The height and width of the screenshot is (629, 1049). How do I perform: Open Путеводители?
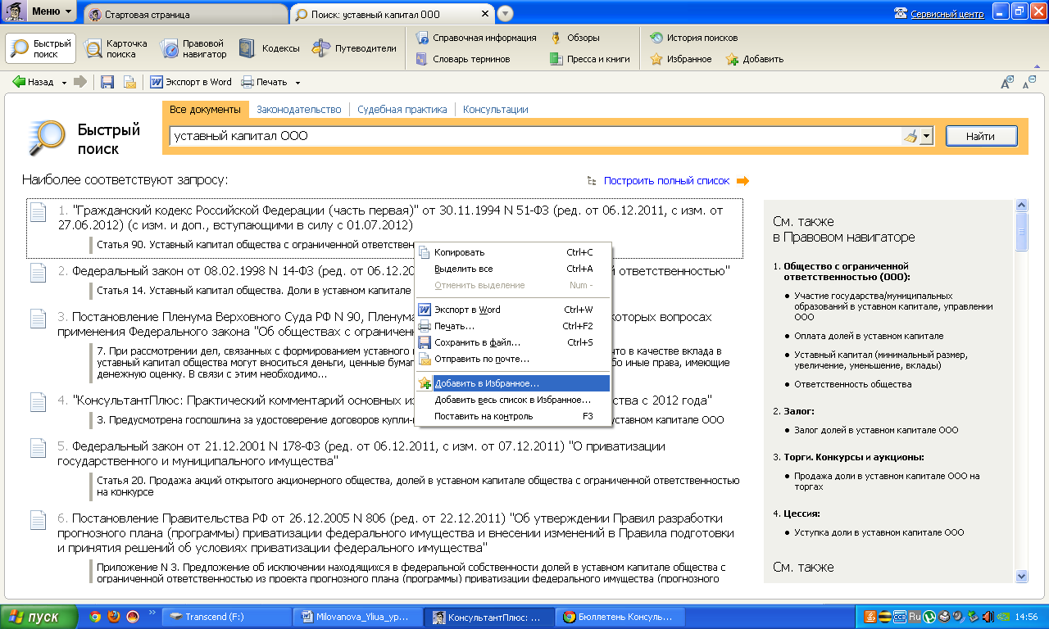click(x=354, y=48)
